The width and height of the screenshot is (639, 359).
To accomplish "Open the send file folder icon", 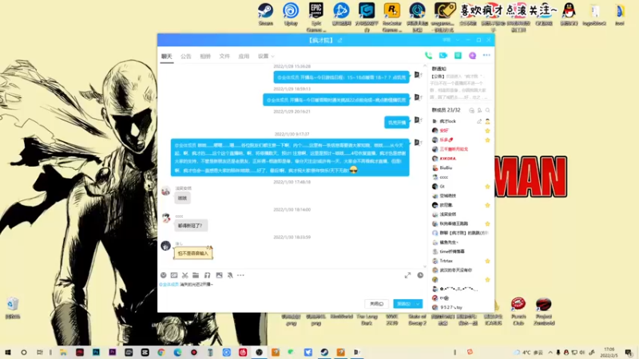I will point(196,275).
